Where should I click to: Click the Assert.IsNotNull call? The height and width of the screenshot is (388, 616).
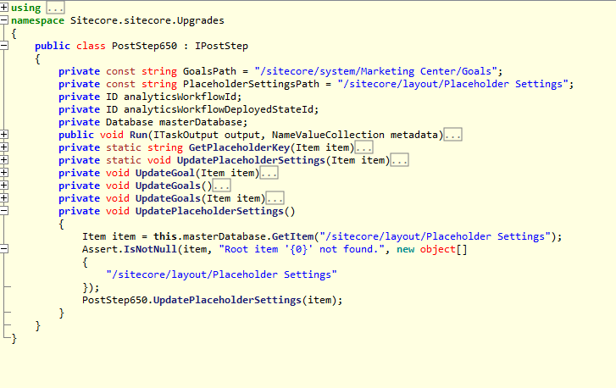pos(130,249)
